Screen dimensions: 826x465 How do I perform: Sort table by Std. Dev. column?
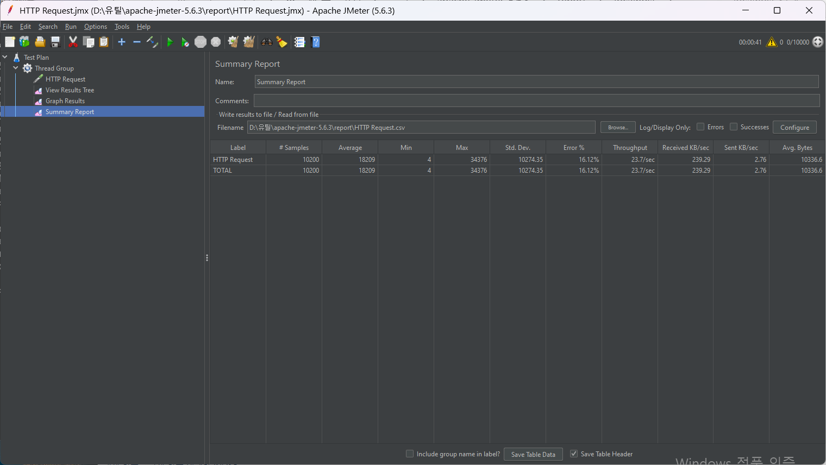[518, 148]
